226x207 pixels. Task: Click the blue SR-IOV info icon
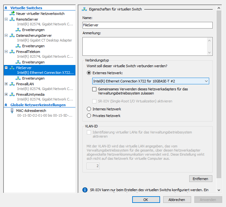tap(85, 190)
